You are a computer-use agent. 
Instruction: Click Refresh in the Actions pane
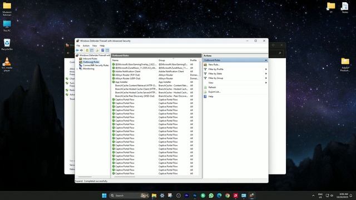pyautogui.click(x=212, y=87)
